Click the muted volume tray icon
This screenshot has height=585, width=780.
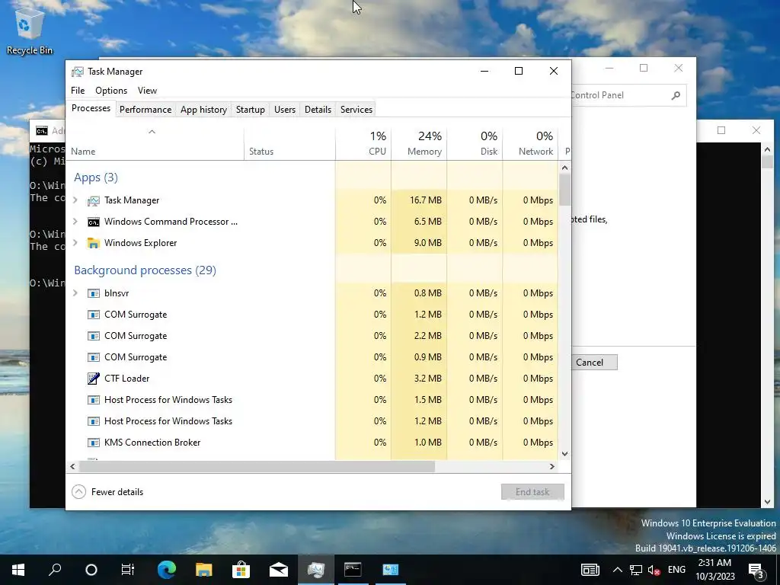654,570
